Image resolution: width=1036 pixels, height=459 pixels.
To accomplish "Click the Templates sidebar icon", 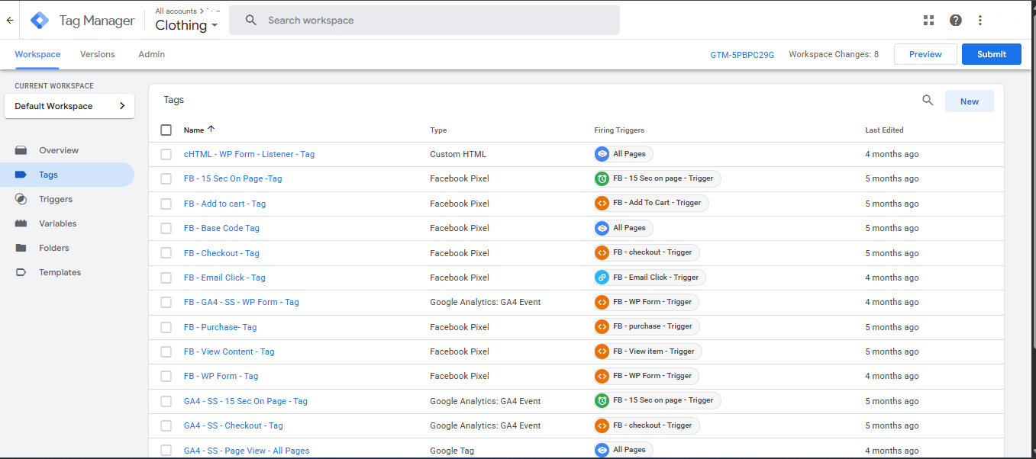I will (x=21, y=272).
